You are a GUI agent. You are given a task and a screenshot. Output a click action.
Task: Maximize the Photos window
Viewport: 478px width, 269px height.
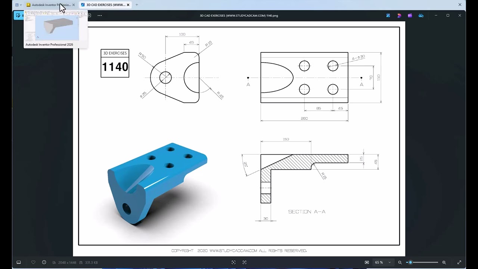[x=448, y=15]
